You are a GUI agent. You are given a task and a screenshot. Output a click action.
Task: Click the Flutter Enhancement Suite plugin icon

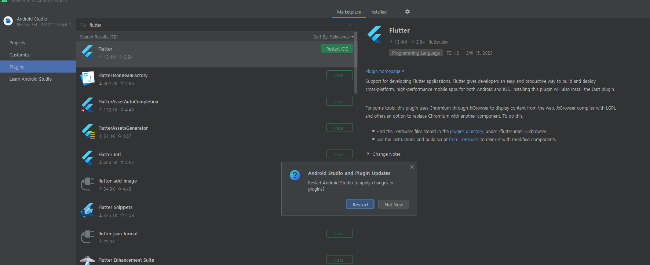87,260
